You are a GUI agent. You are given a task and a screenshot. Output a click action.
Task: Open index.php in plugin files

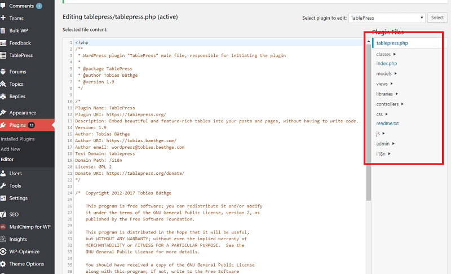(x=387, y=64)
